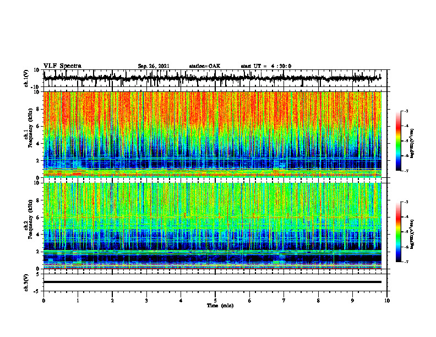Screen dimensions: 436x337
Task: Click the ch.2 color scale bar
Action: point(399,232)
